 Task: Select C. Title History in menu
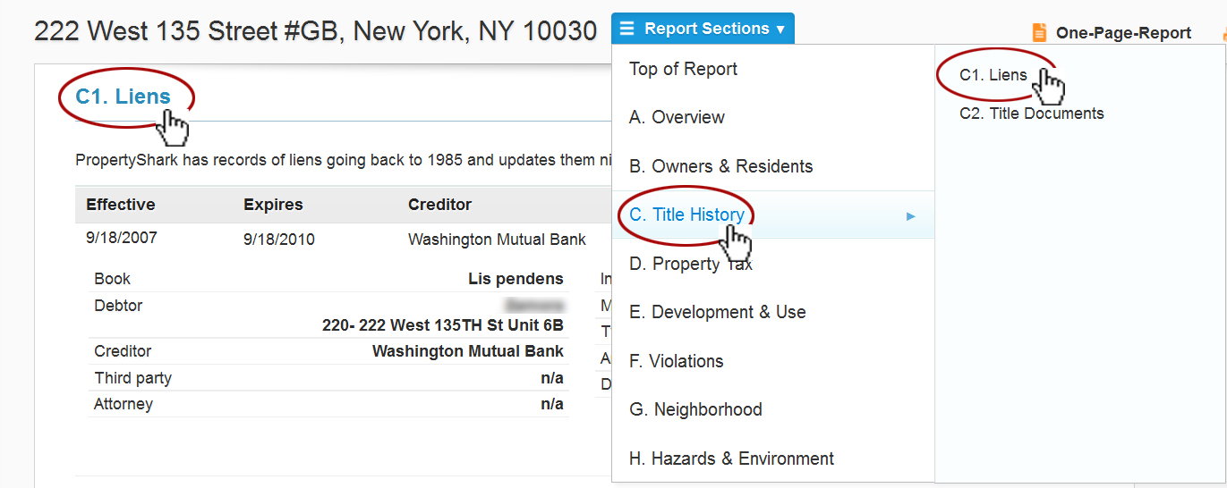(x=686, y=215)
